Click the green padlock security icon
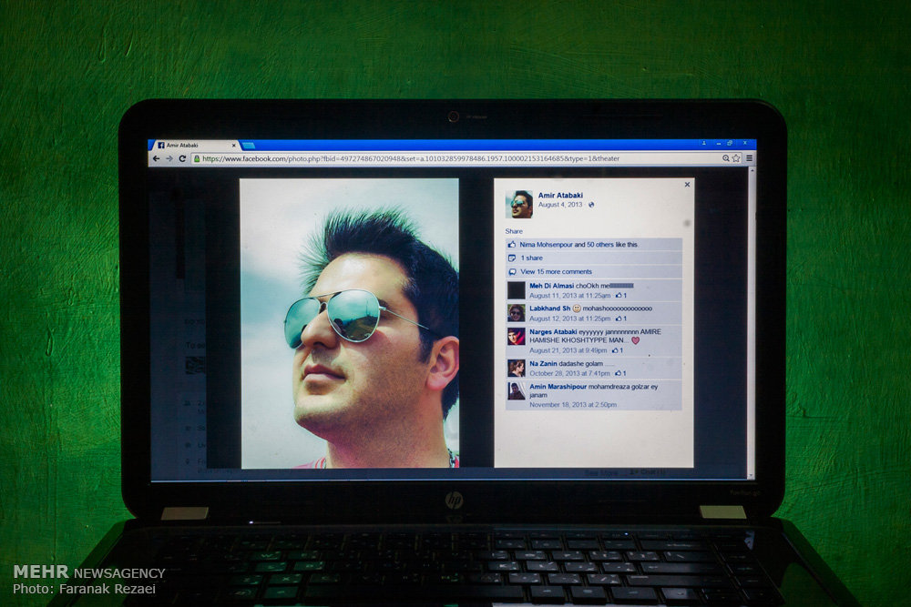This screenshot has height=607, width=911. click(197, 158)
